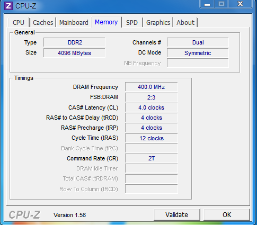
Task: Click the empty DRAM Idle Timer field
Action: coord(152,168)
